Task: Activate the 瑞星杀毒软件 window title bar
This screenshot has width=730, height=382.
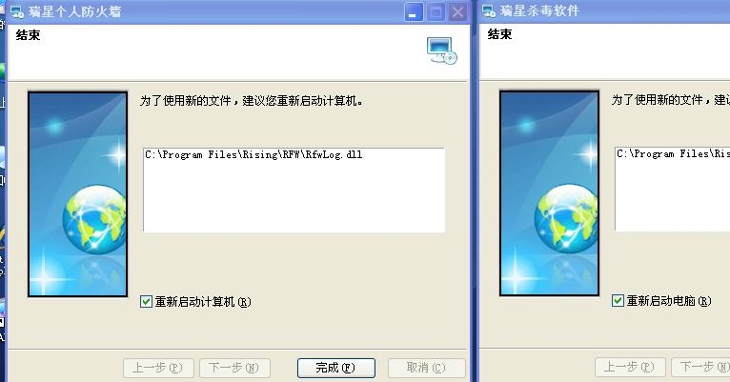Action: pos(605,11)
